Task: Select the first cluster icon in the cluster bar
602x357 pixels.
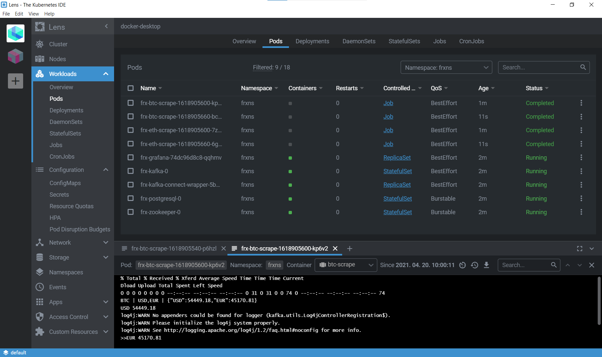Action: 16,33
